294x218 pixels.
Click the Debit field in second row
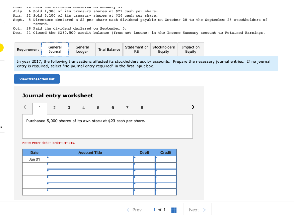(x=144, y=166)
